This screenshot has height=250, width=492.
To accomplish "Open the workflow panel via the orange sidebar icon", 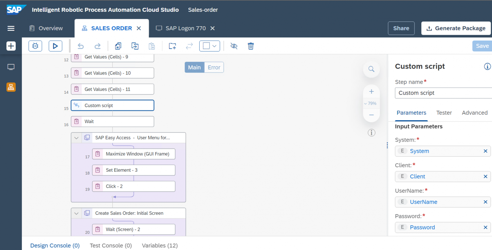I will (11, 87).
